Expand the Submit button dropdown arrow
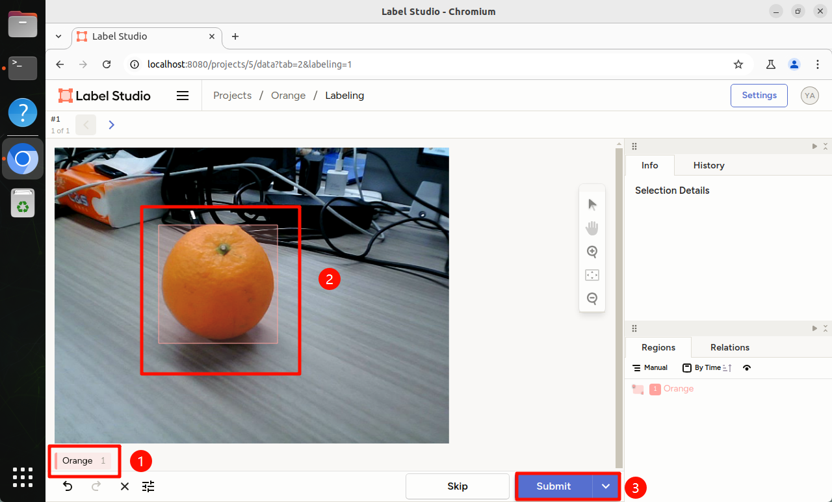The width and height of the screenshot is (832, 502). [x=606, y=486]
